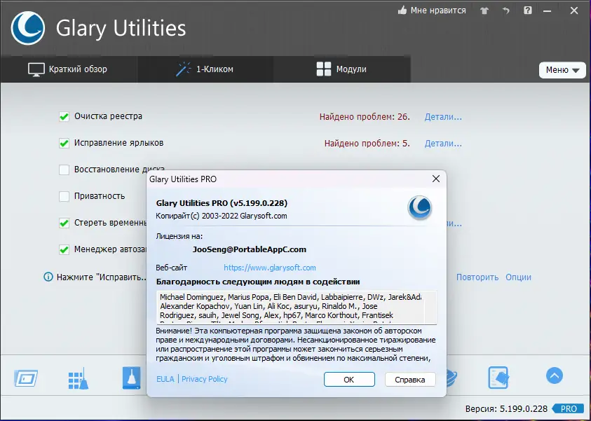Open the "Модули" tab

(341, 69)
